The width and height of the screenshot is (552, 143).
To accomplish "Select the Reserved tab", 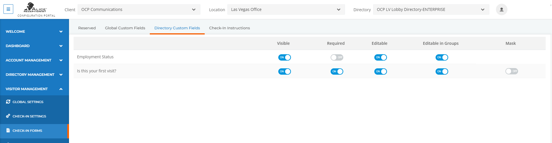I will click(x=87, y=28).
